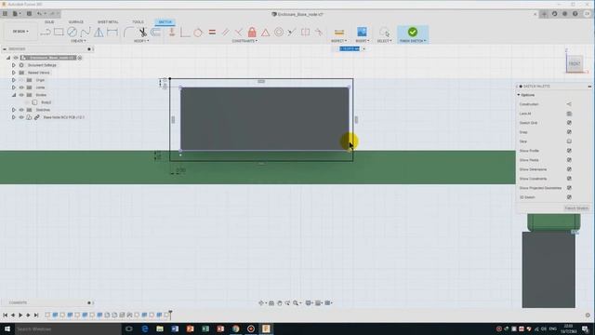
Task: Expand the Sketches tree node
Action: 14,110
